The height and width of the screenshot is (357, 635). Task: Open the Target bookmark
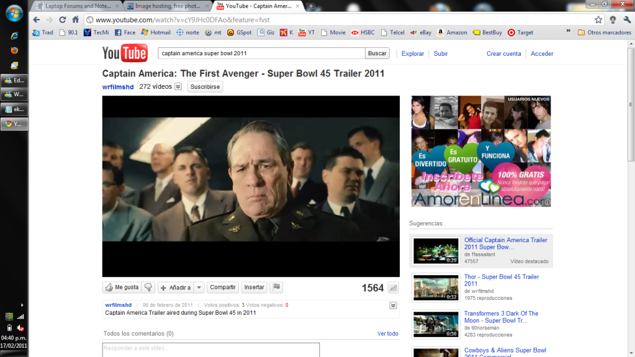(x=520, y=32)
